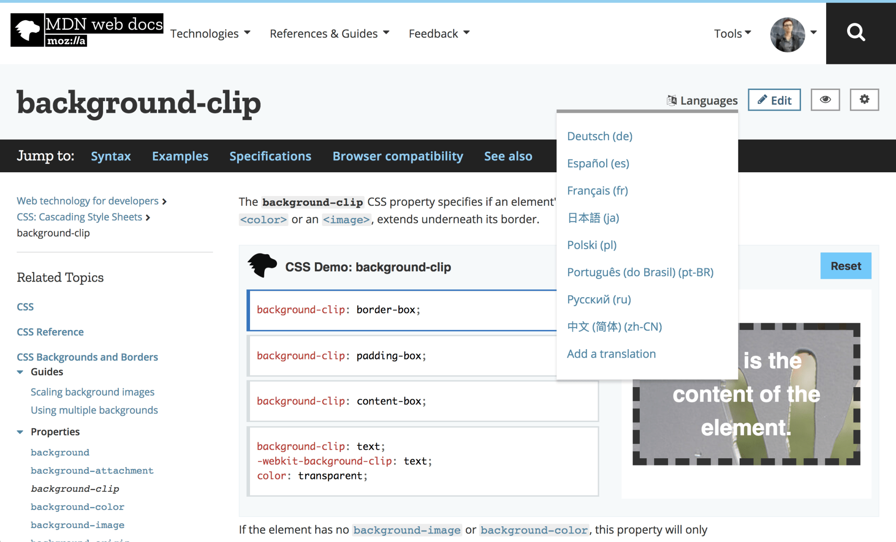The width and height of the screenshot is (896, 542).
Task: Toggle the Guides expander in sidebar
Action: pyautogui.click(x=21, y=371)
